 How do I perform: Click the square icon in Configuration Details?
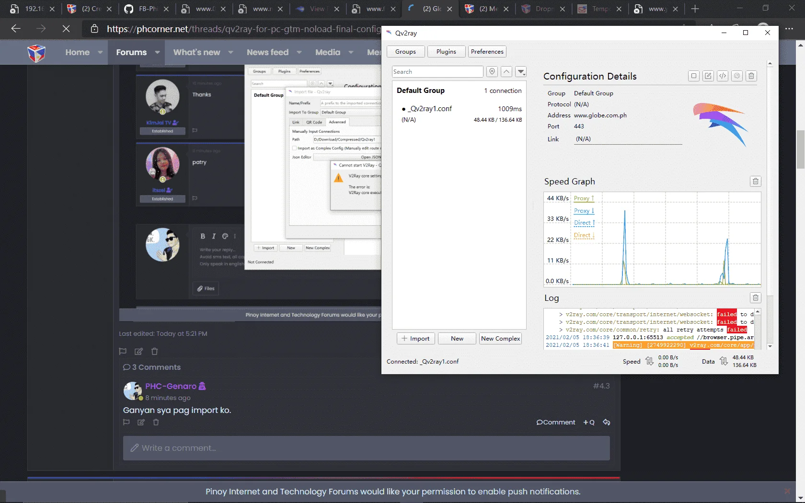pos(693,76)
